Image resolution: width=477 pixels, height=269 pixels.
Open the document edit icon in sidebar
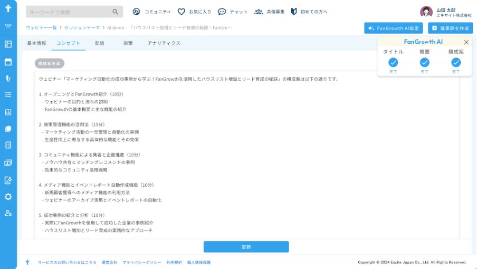pos(8,180)
